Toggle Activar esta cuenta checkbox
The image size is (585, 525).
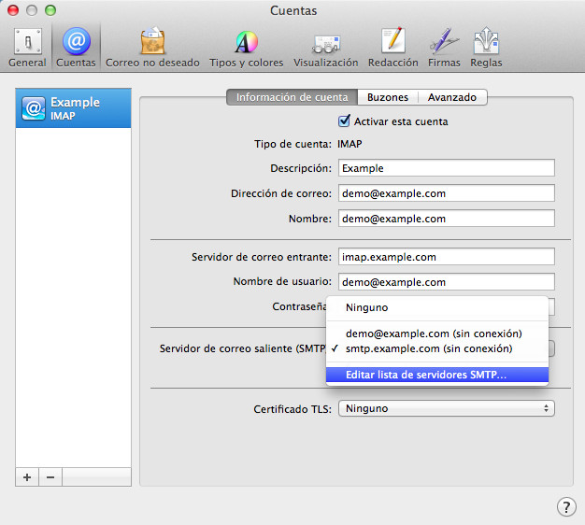344,121
